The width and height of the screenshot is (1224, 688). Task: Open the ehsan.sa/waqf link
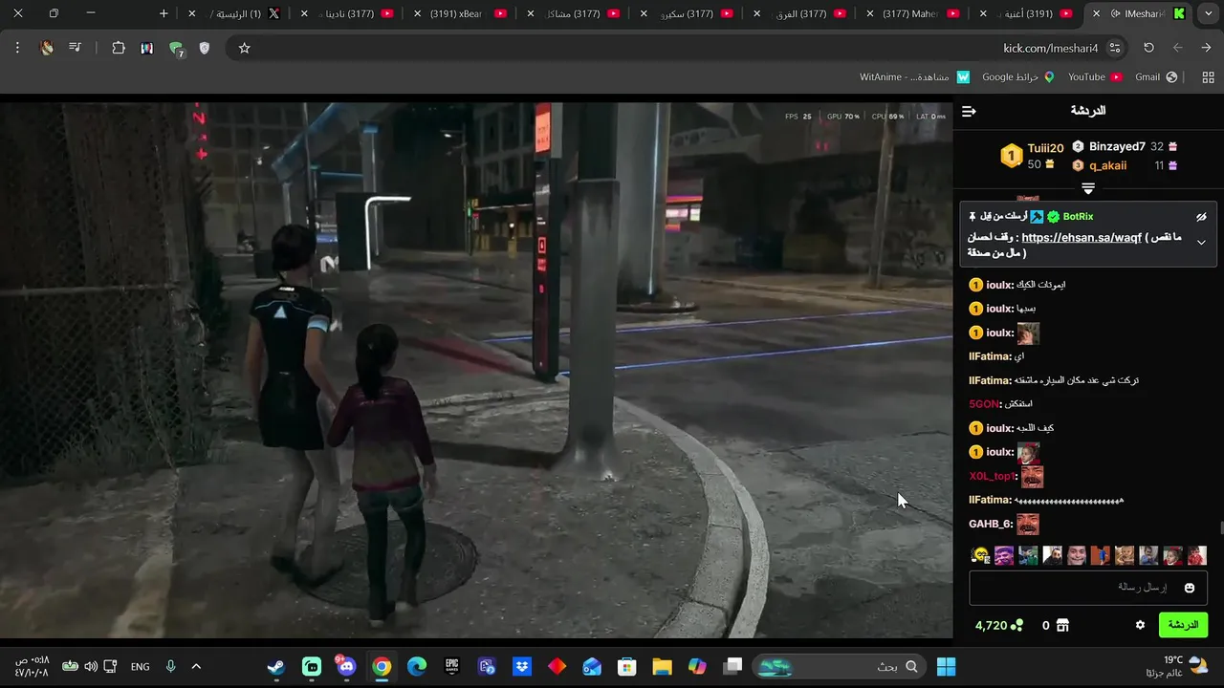[1082, 238]
